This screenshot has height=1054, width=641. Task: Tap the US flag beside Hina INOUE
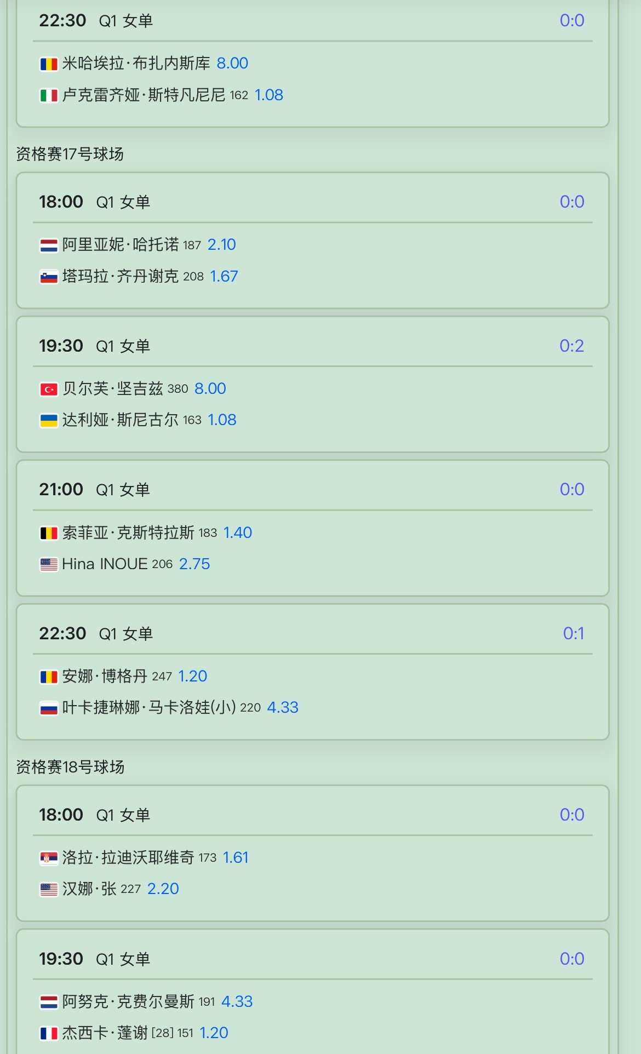point(49,564)
